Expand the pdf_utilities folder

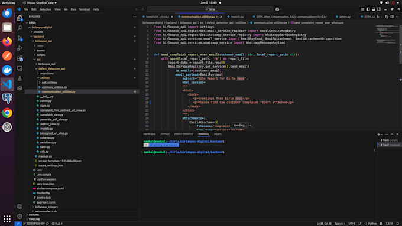(x=40, y=83)
